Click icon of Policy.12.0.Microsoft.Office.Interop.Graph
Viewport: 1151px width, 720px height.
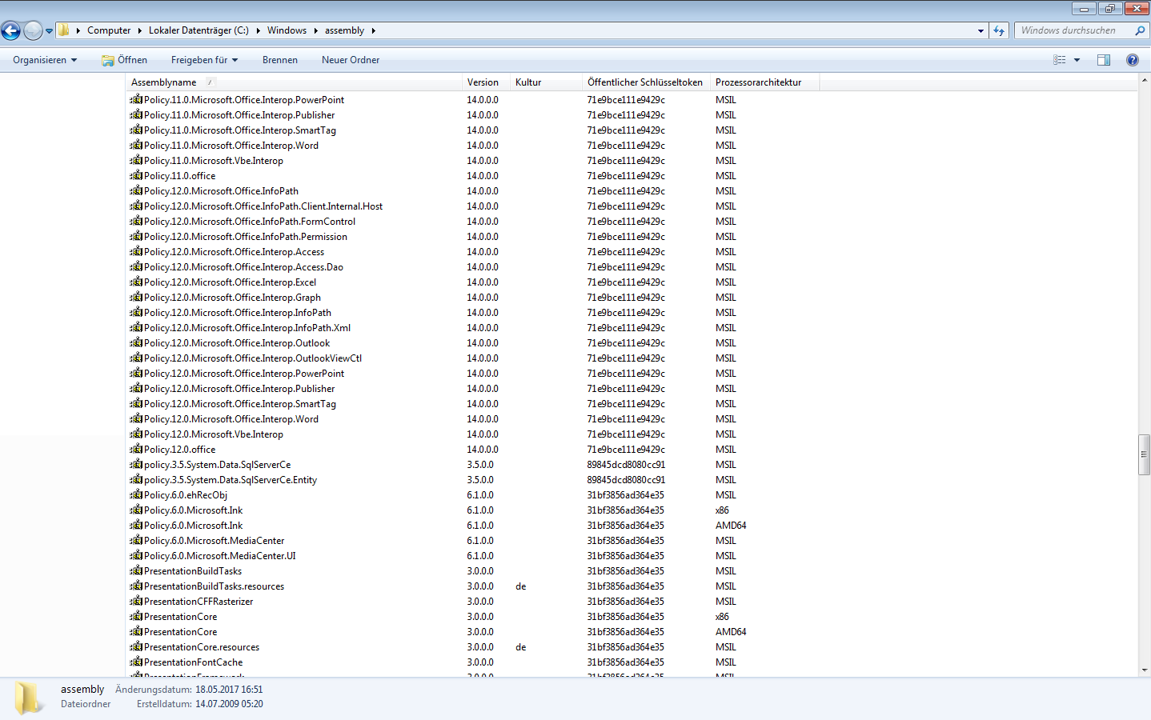pyautogui.click(x=136, y=297)
